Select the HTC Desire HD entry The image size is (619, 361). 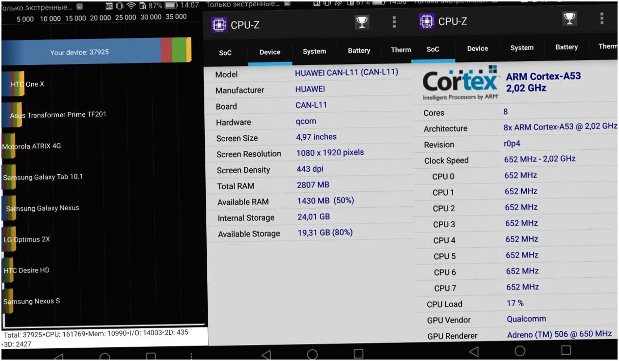click(x=27, y=271)
